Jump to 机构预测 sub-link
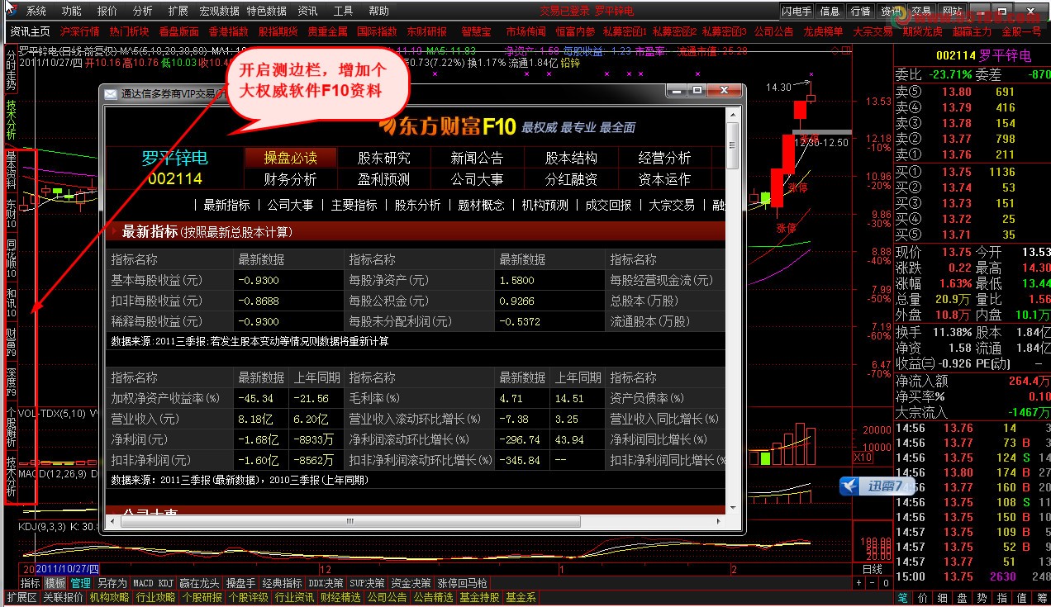 (x=545, y=205)
